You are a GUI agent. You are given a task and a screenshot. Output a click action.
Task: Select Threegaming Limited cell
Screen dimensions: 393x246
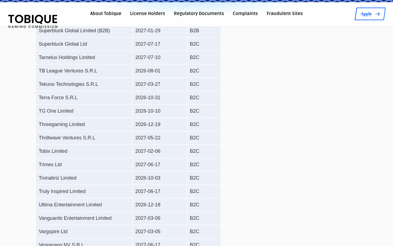coord(84,124)
